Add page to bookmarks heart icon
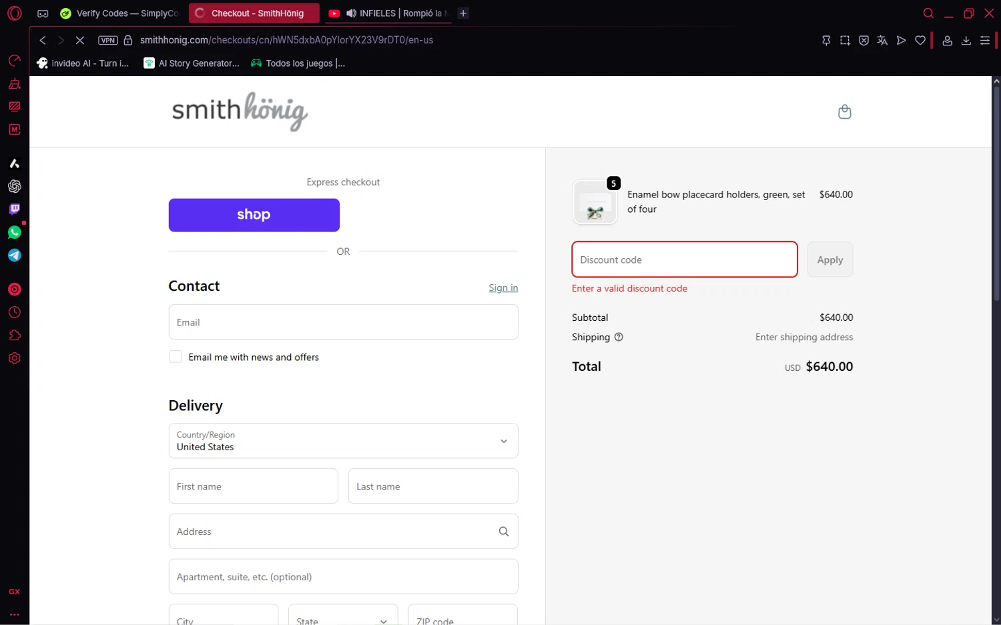The height and width of the screenshot is (625, 1001). tap(920, 40)
